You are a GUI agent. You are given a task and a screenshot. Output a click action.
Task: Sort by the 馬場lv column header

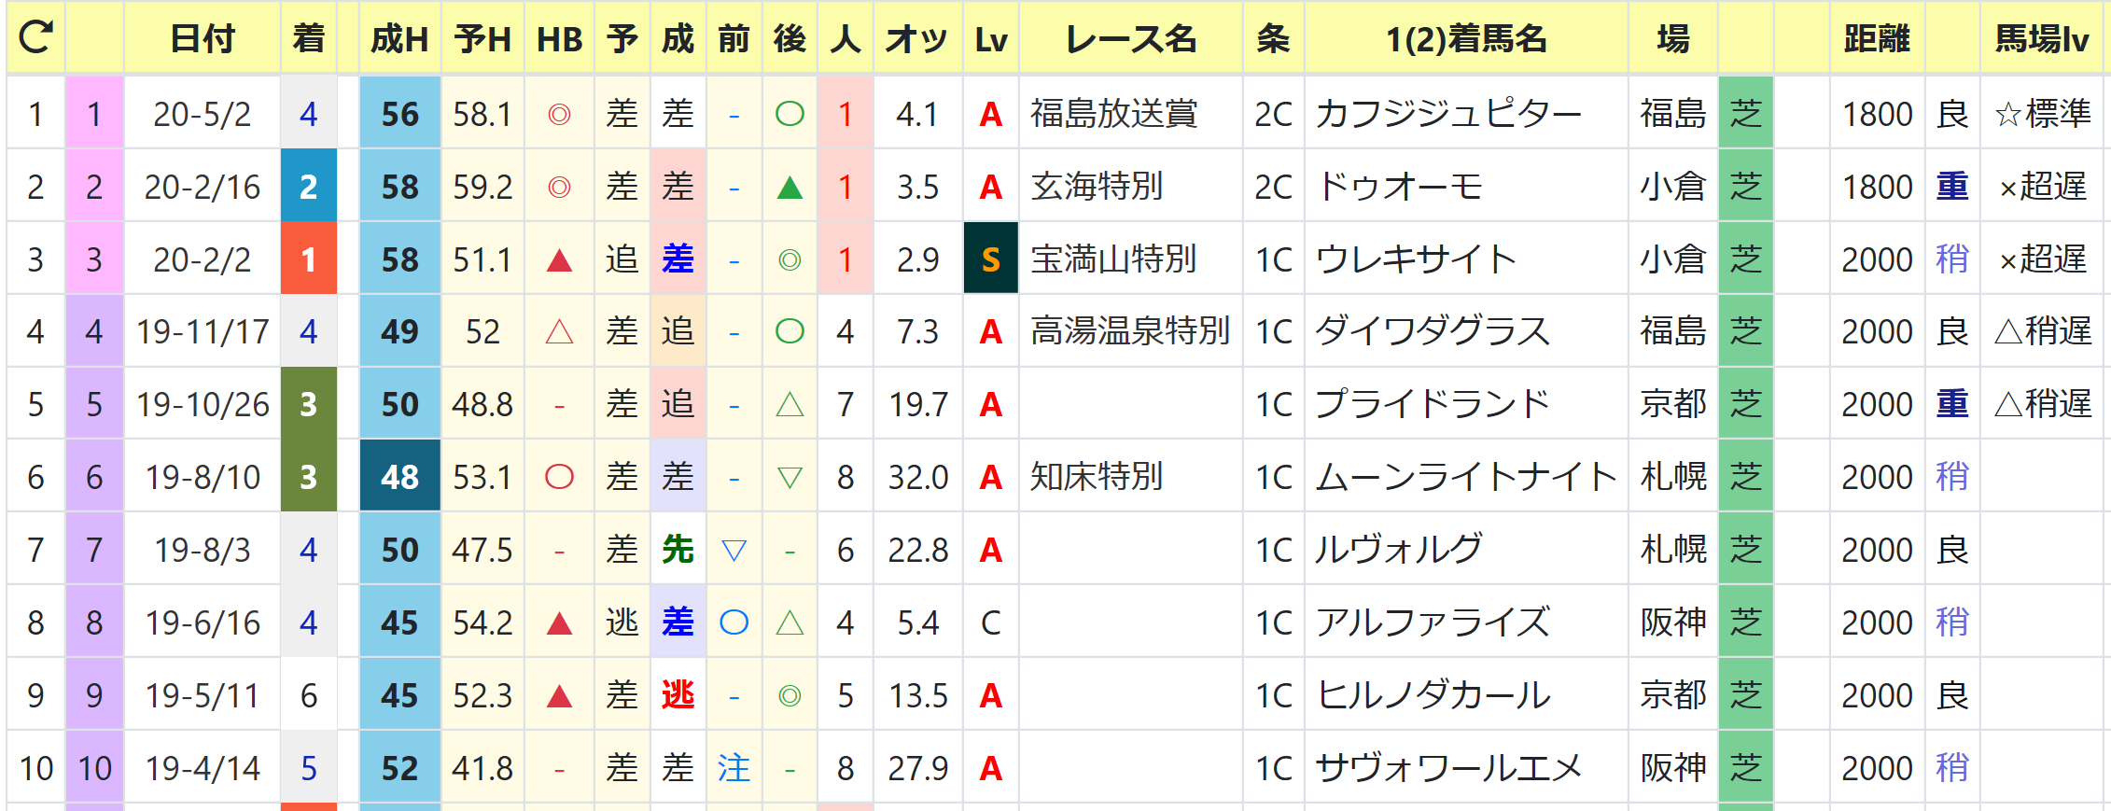[2041, 38]
